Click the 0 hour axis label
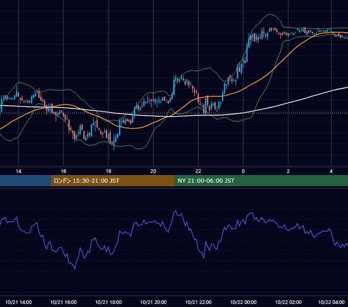The image size is (348, 307). [x=243, y=171]
